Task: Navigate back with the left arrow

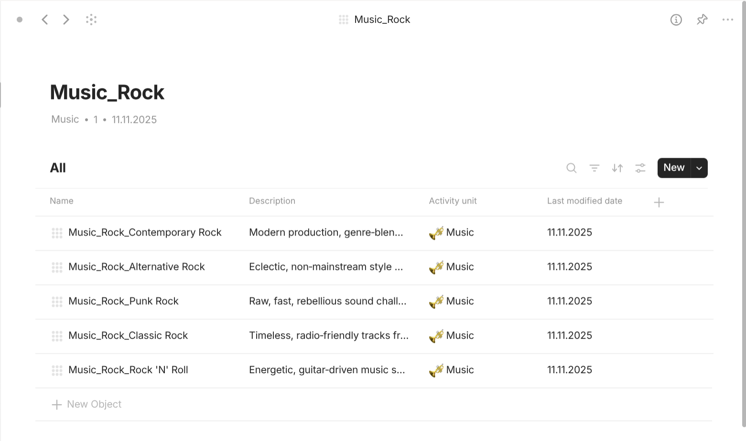Action: pos(44,20)
